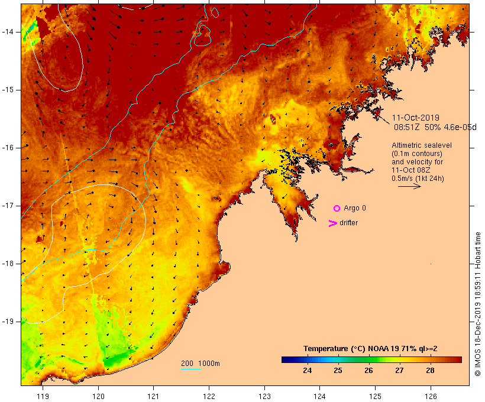
Task: Click the Temperature NOAA 19 colorbar title
Action: coord(370,349)
